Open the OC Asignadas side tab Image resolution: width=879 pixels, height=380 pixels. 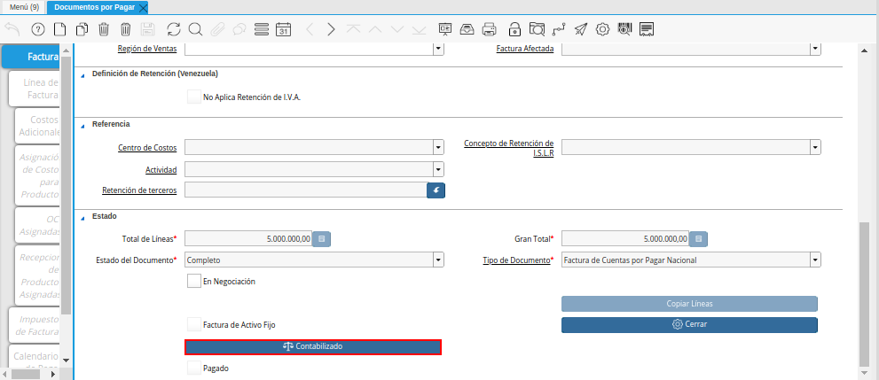38,225
